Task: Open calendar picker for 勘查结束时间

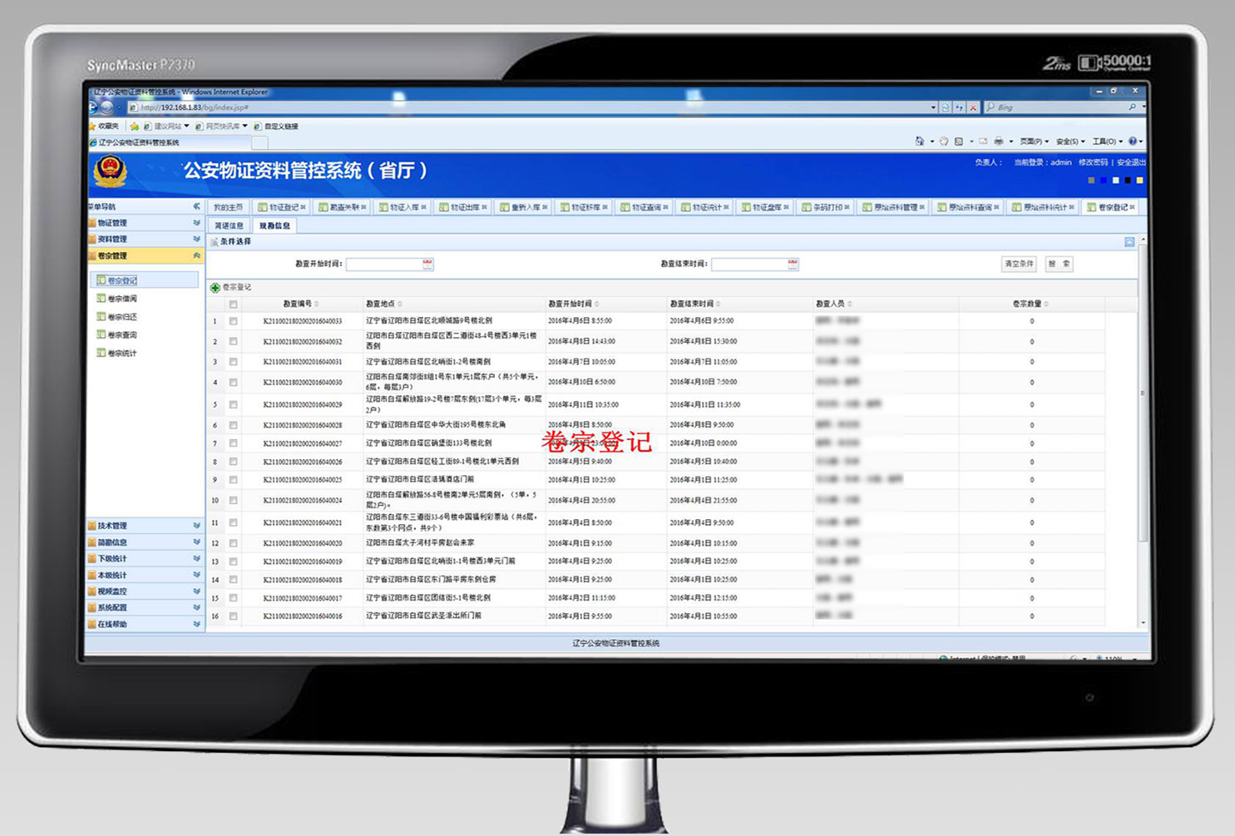Action: 793,265
